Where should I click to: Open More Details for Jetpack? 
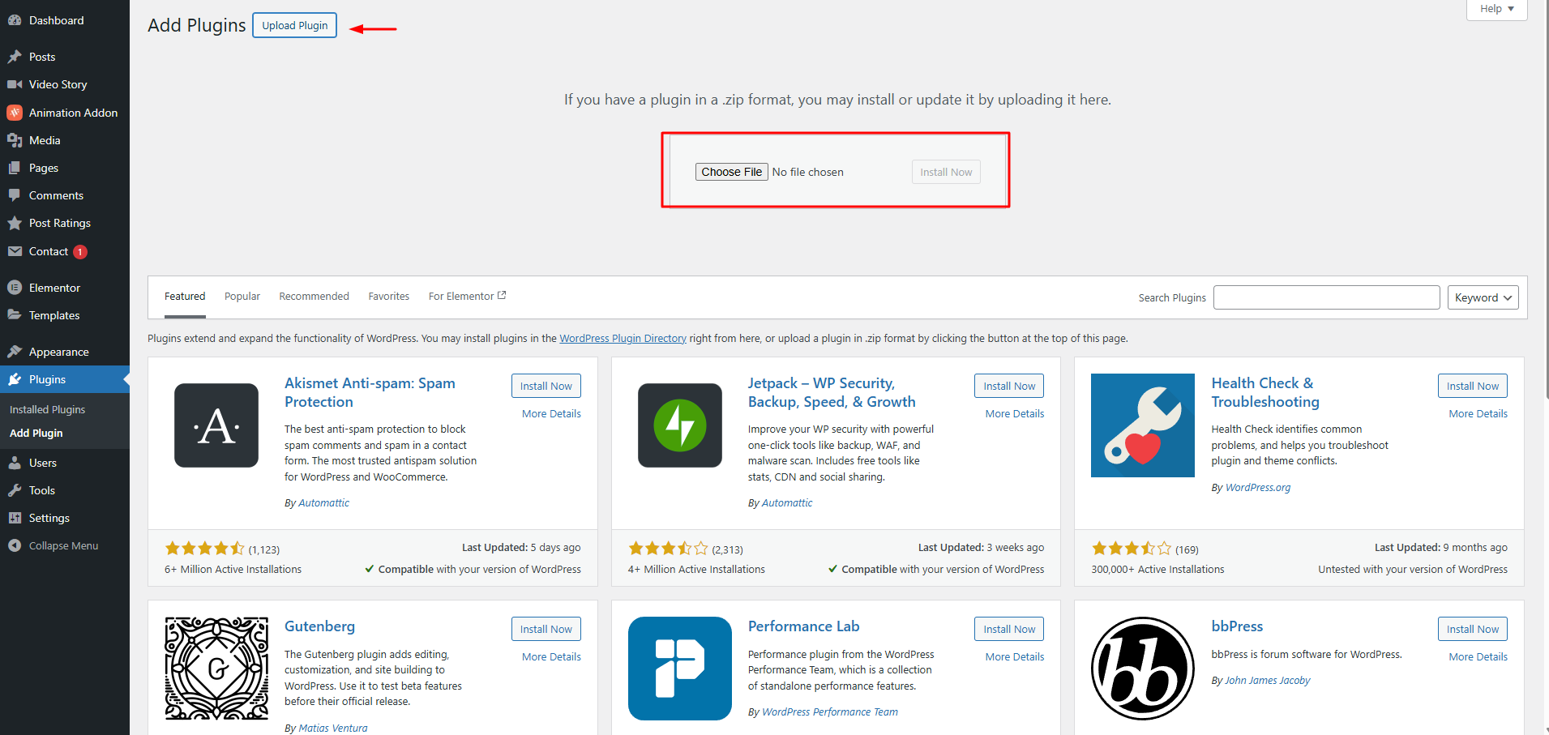tap(1015, 414)
